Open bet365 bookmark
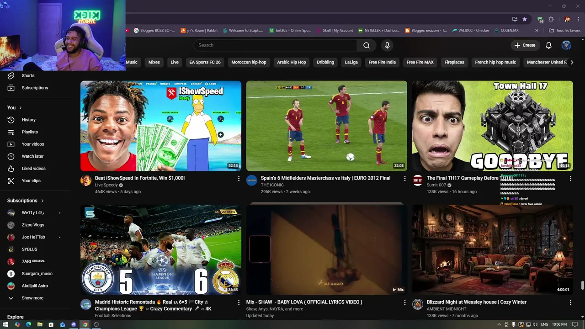The width and height of the screenshot is (585, 329). coord(290,31)
